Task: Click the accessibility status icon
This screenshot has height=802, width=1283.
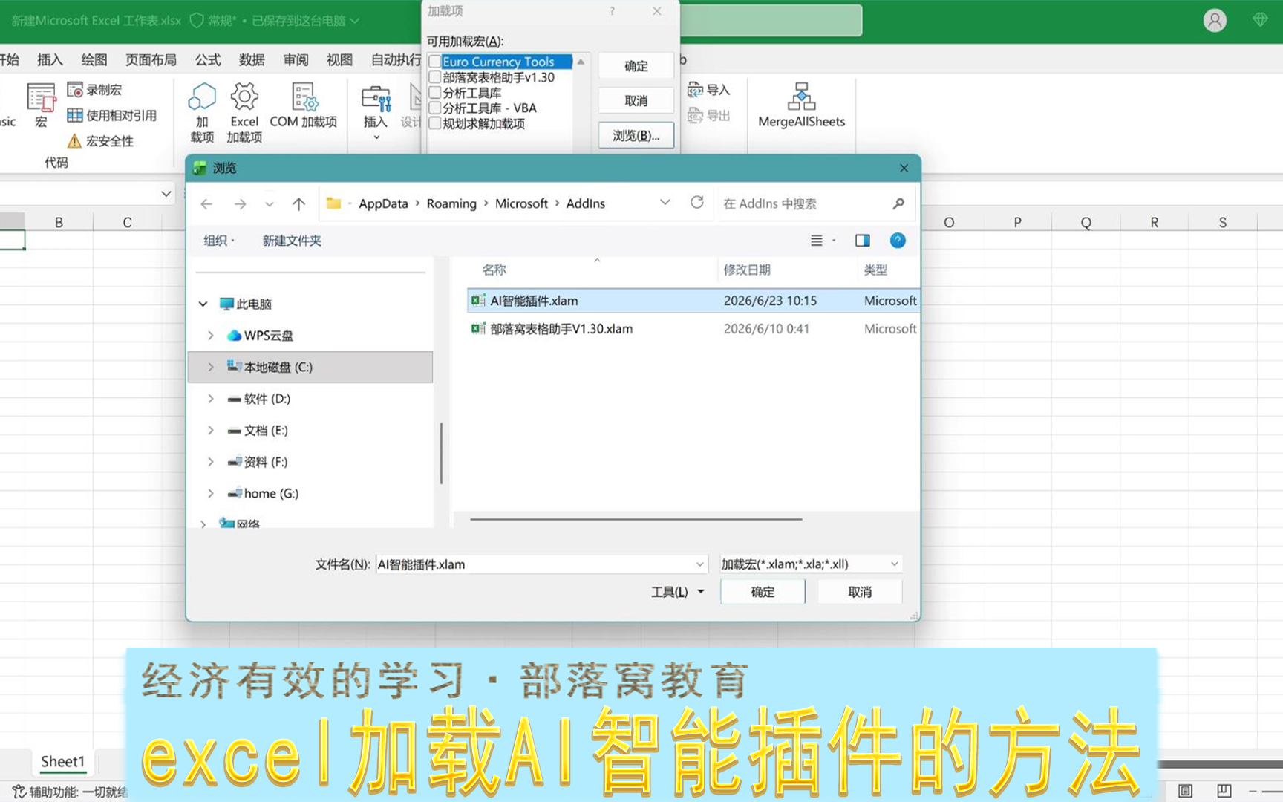Action: point(19,792)
